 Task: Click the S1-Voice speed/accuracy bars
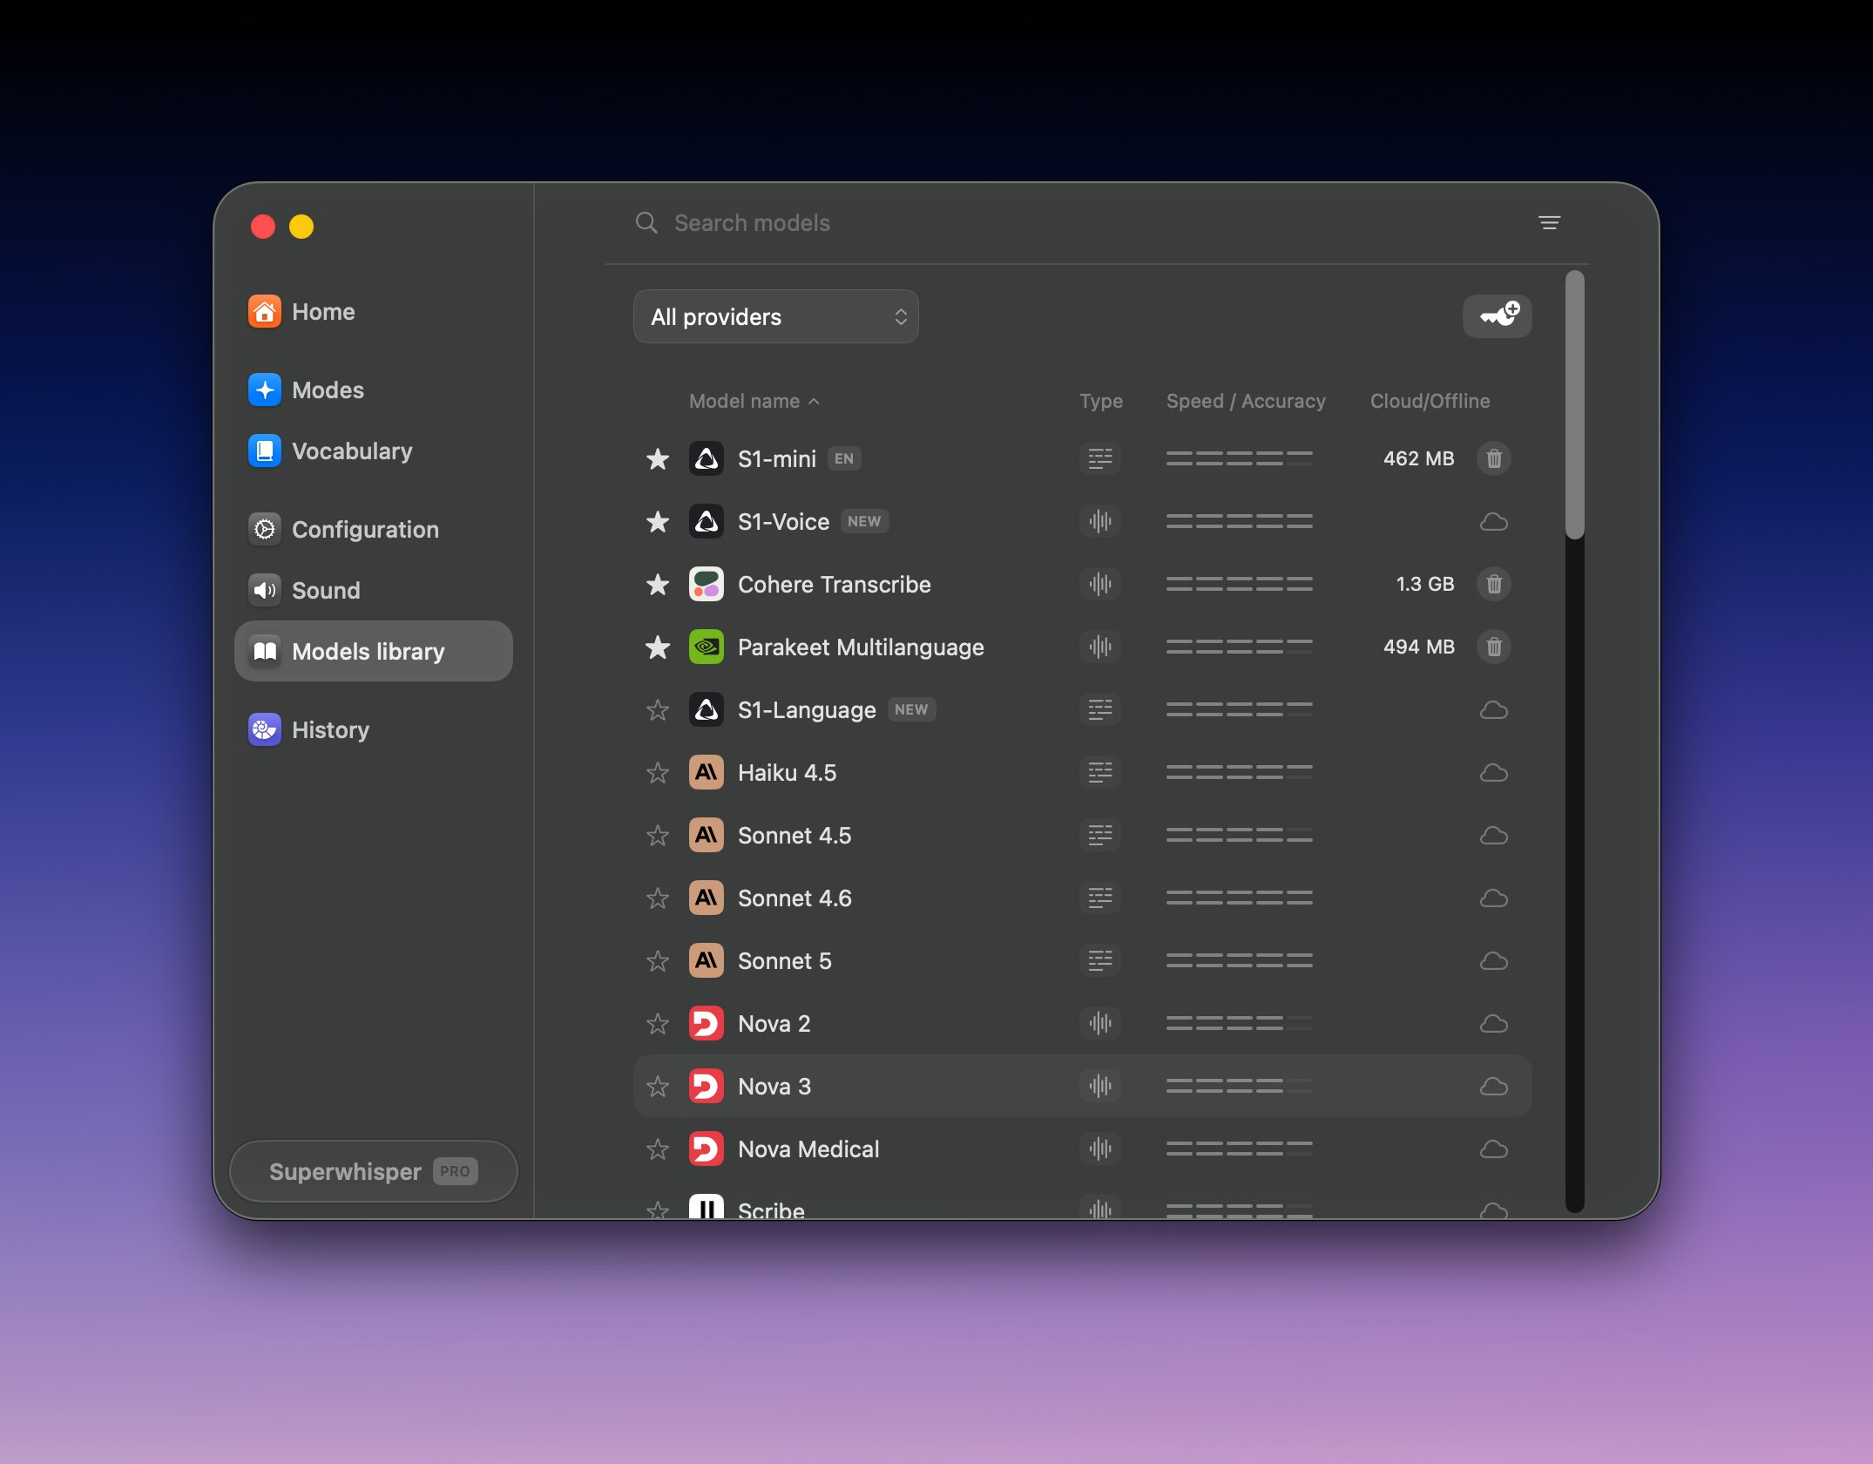click(1239, 521)
